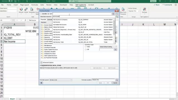Click the Formula Location input field
This screenshot has width=178, height=100.
103,80
